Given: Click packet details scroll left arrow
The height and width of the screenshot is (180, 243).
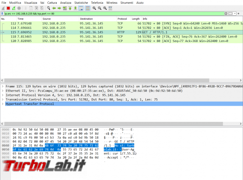Looking at the screenshot, I should point(2,124).
